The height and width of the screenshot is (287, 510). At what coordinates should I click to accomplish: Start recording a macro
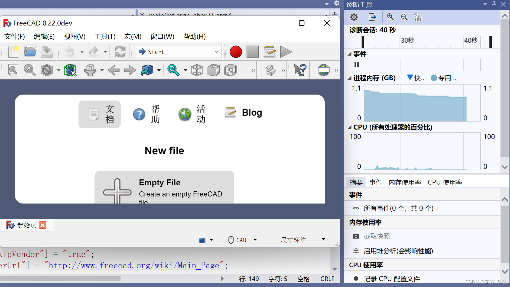pyautogui.click(x=235, y=51)
